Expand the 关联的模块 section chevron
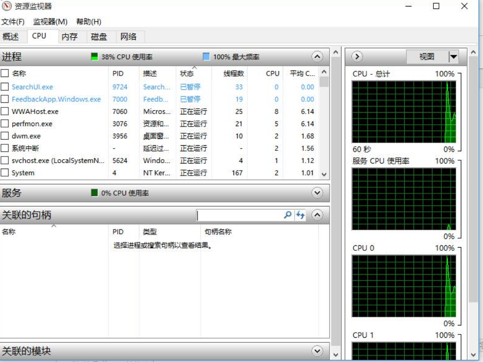Viewport: 483px width, 362px height. point(317,351)
